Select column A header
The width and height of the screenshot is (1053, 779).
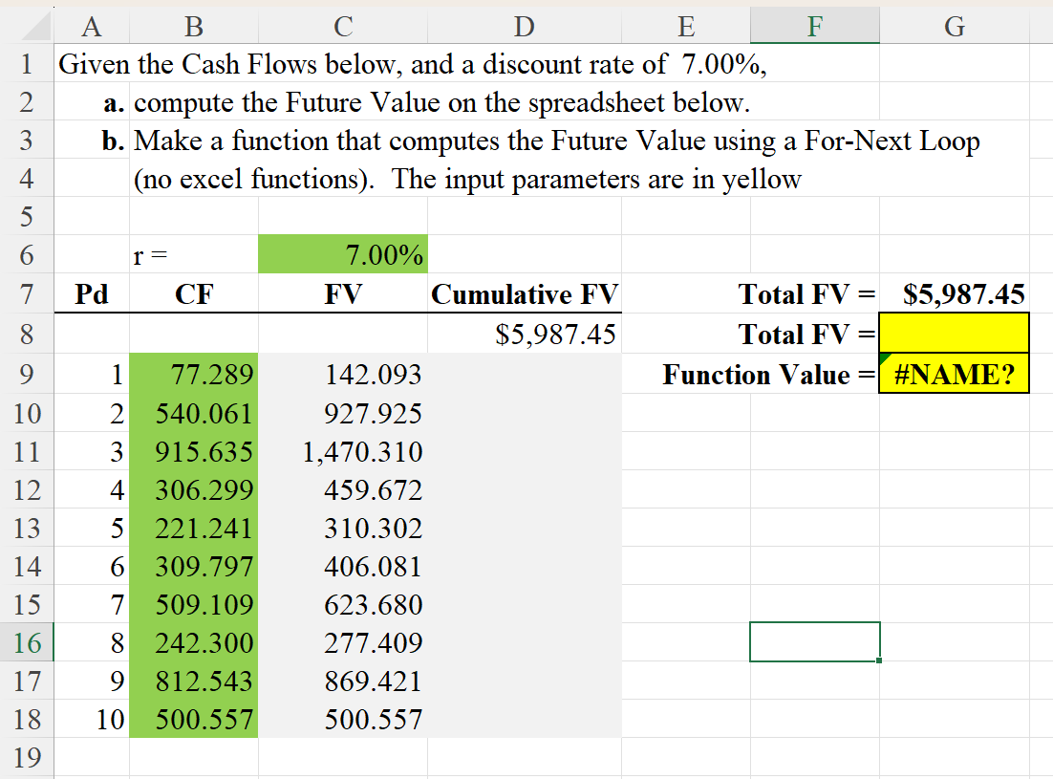[91, 26]
